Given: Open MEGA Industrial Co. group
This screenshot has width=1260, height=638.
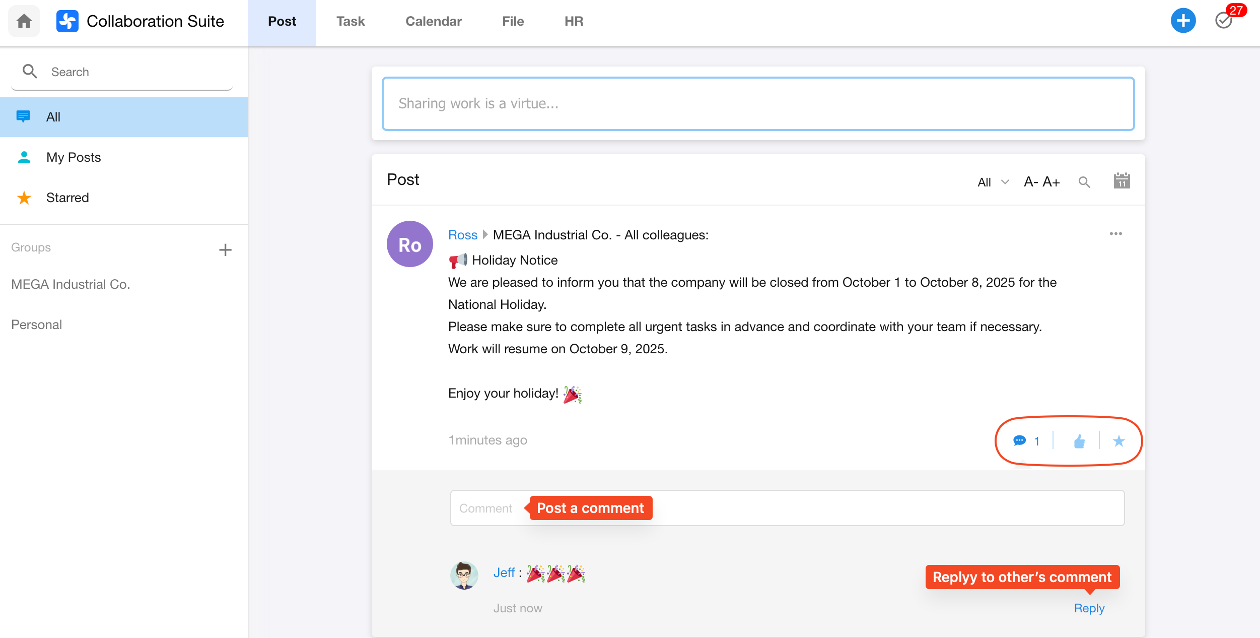Looking at the screenshot, I should 71,284.
